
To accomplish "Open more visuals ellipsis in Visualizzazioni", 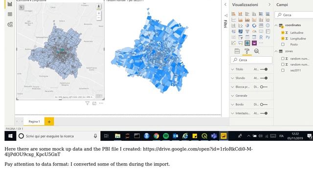I will coord(261,43).
